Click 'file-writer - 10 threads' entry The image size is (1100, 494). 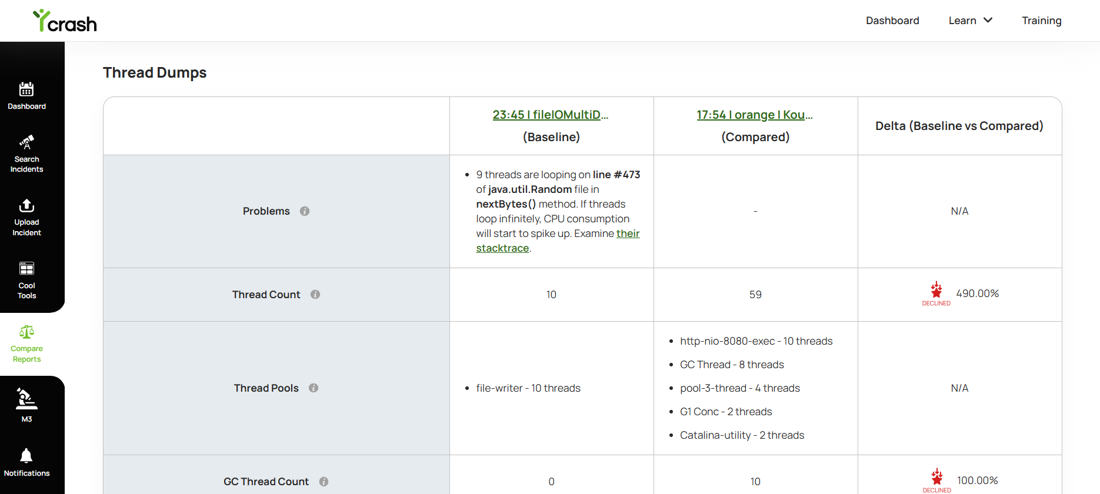point(528,388)
